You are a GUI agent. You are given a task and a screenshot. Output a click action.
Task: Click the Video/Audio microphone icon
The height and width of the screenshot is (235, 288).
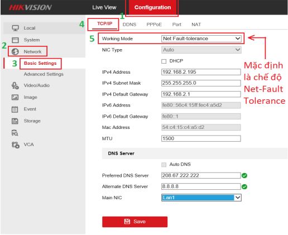(15, 85)
